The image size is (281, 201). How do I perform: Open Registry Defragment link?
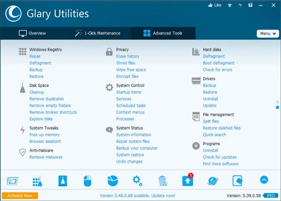40,63
